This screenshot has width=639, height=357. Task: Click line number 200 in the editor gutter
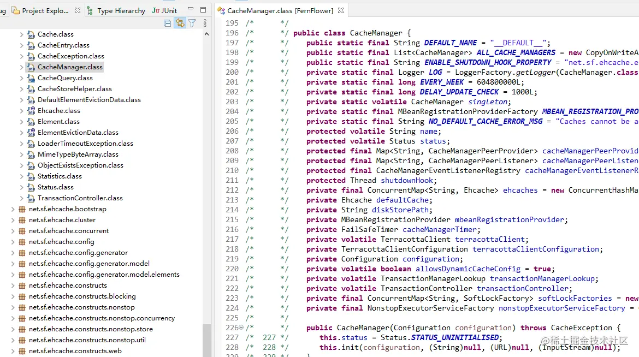232,72
